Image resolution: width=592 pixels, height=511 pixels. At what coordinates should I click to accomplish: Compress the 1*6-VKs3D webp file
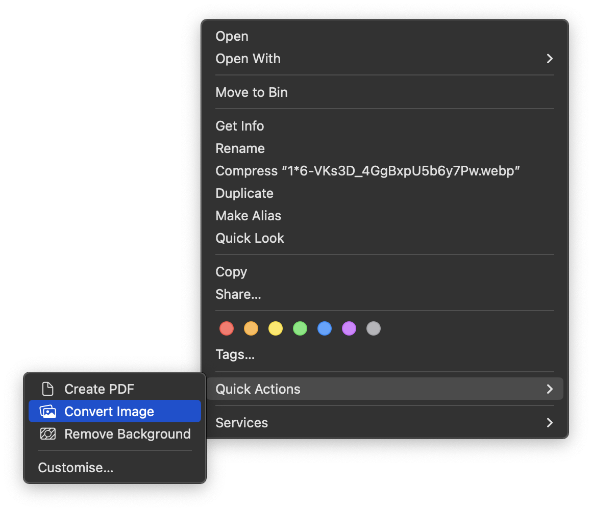[x=367, y=171]
